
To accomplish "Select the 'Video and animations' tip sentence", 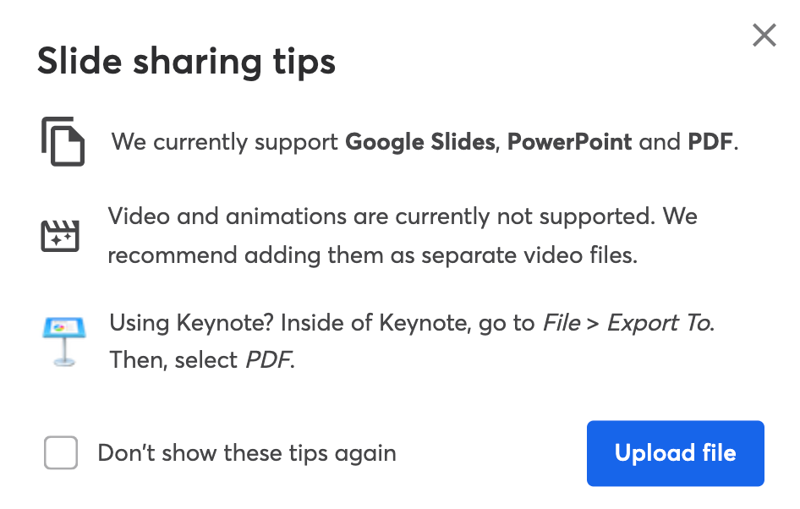I will click(x=381, y=216).
